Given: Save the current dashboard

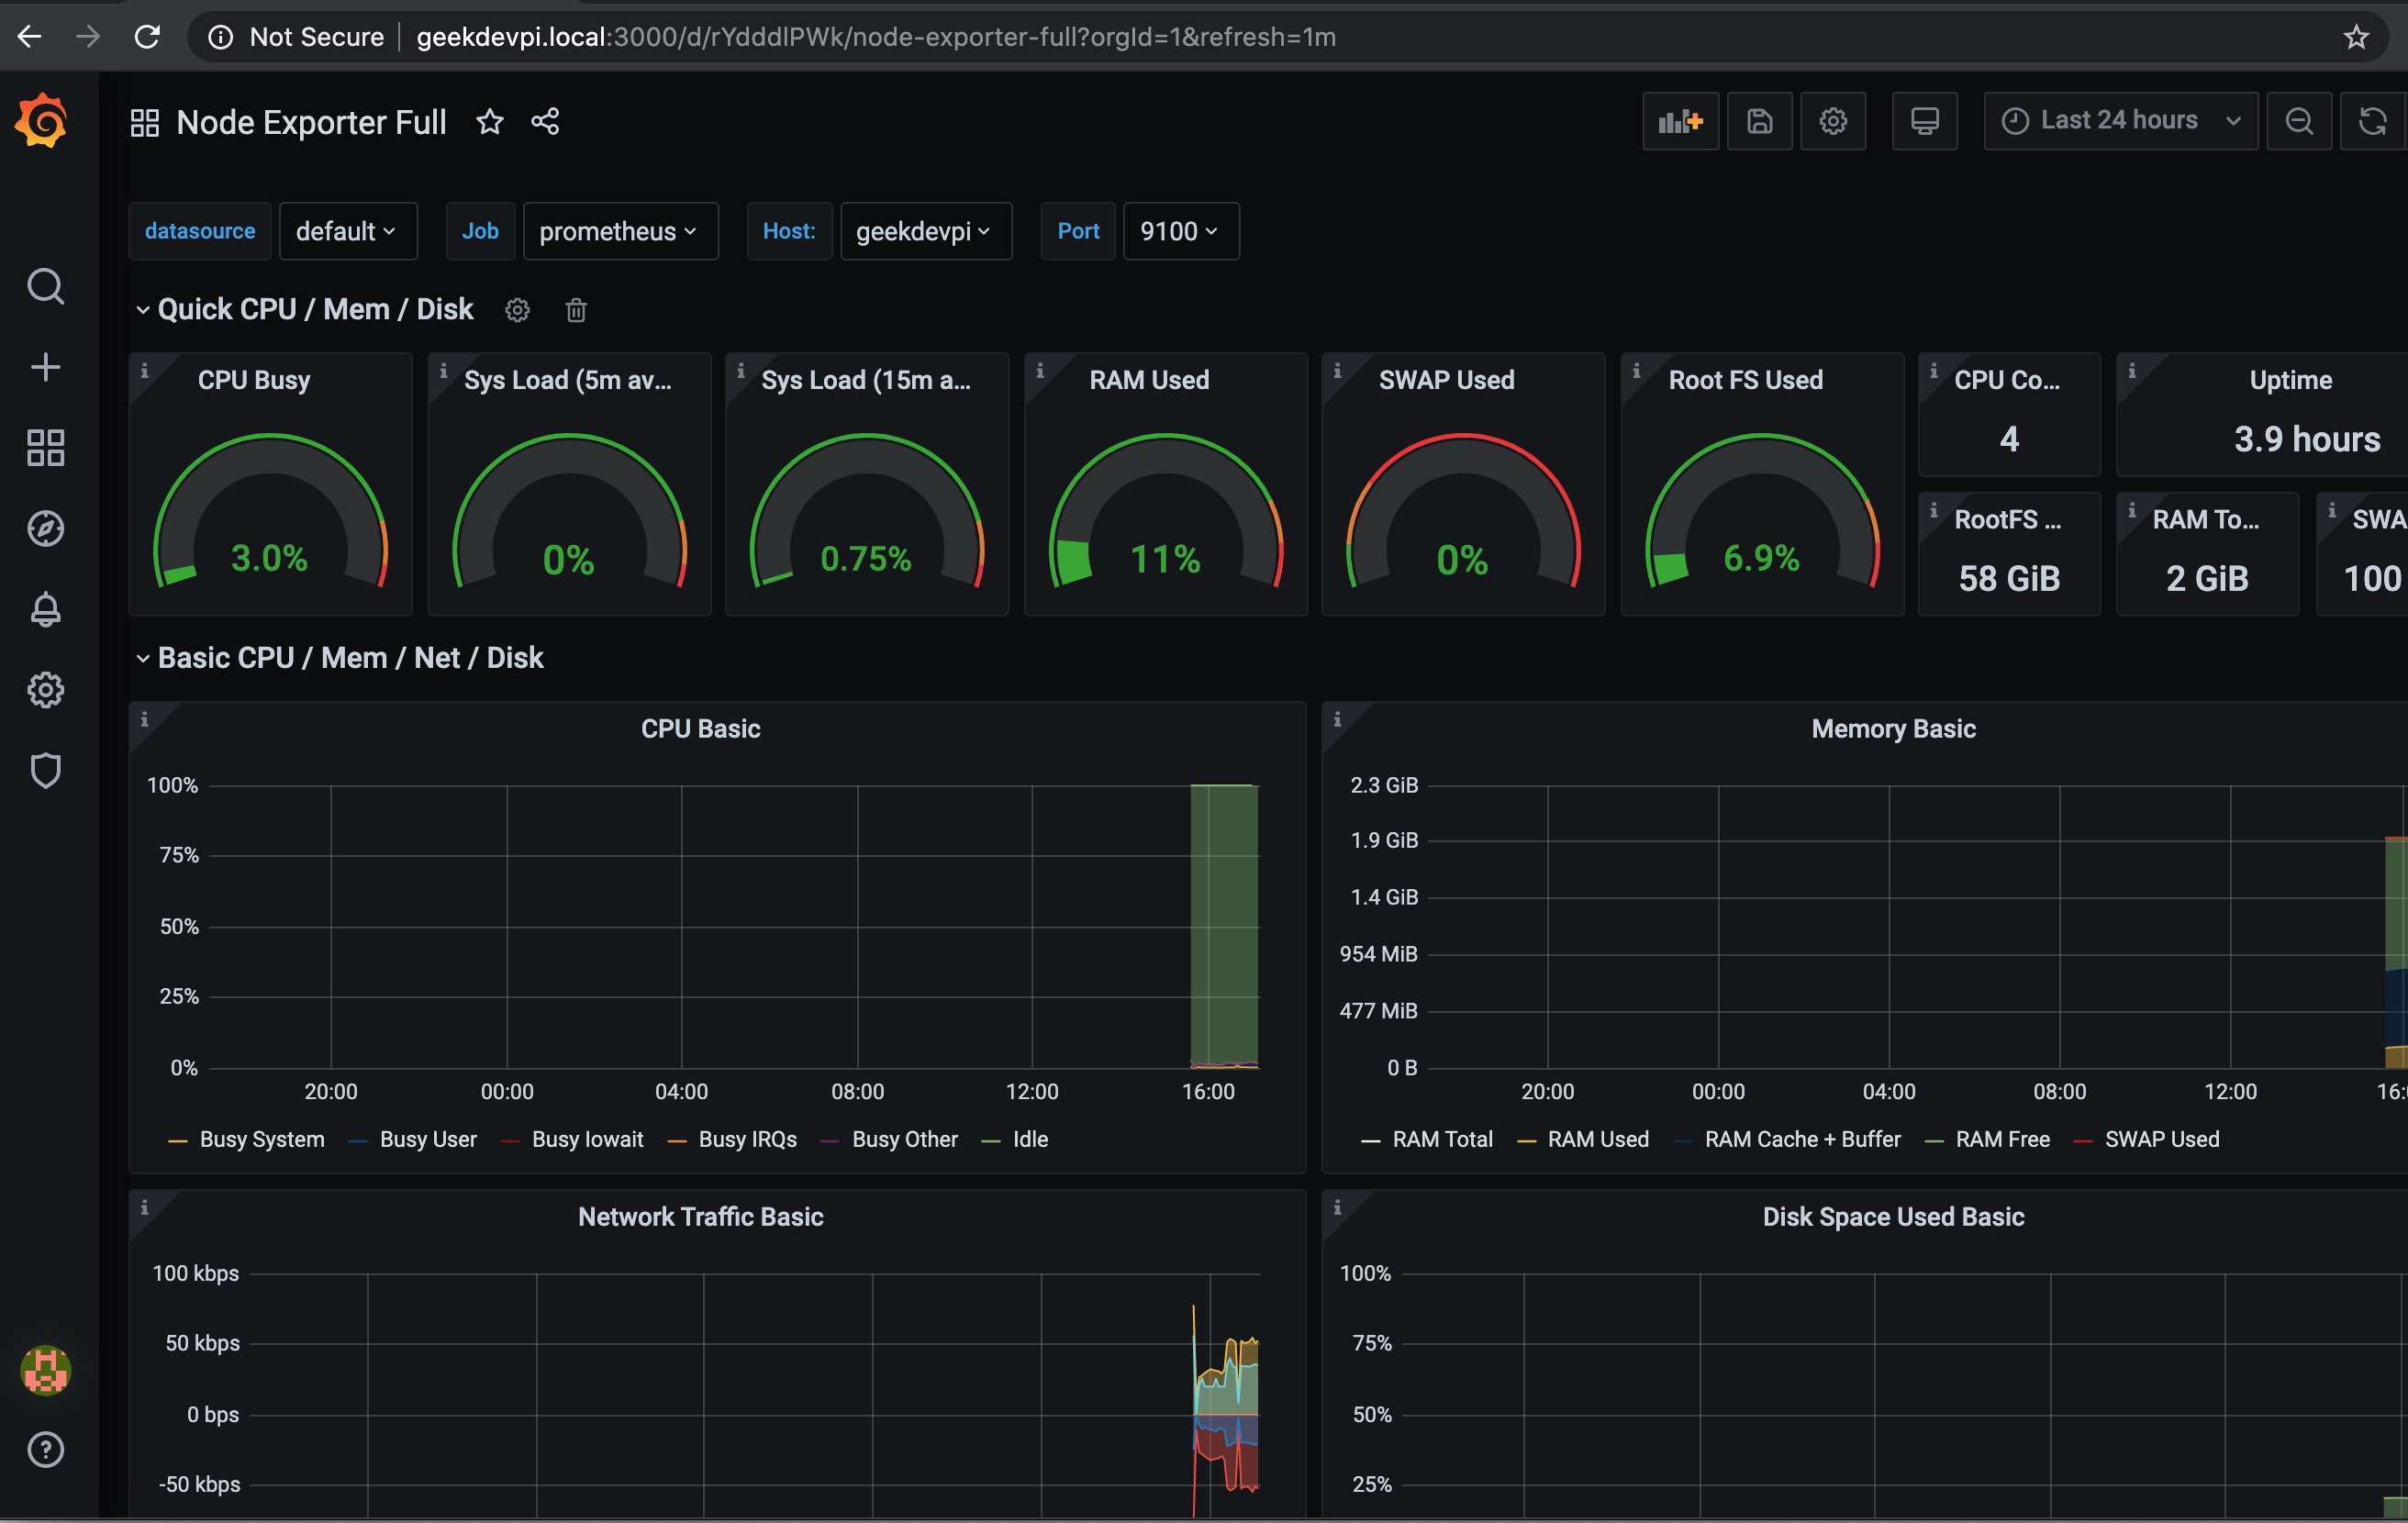Looking at the screenshot, I should [x=1759, y=121].
